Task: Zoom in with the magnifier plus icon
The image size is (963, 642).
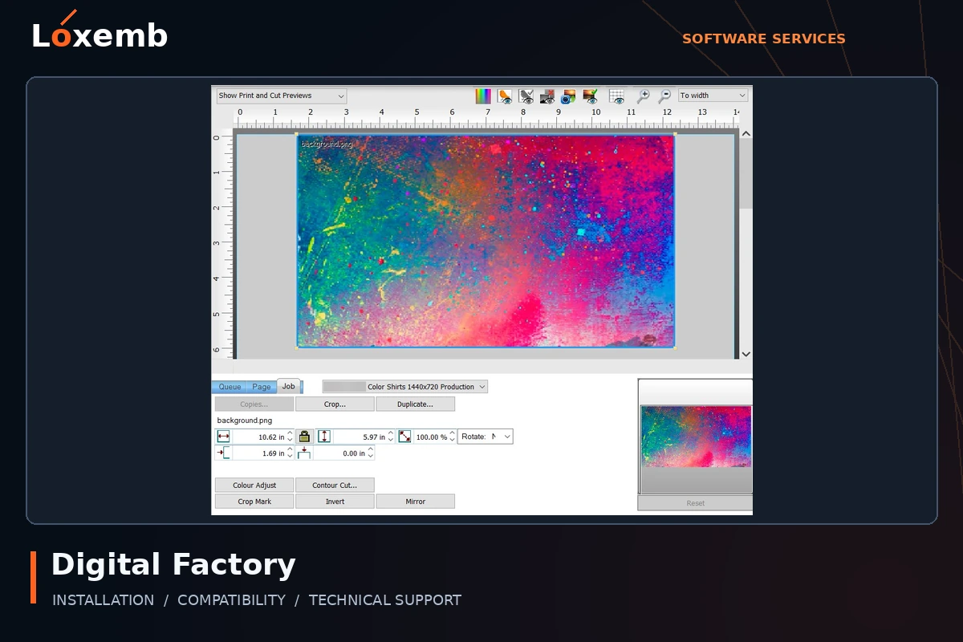Action: (643, 96)
